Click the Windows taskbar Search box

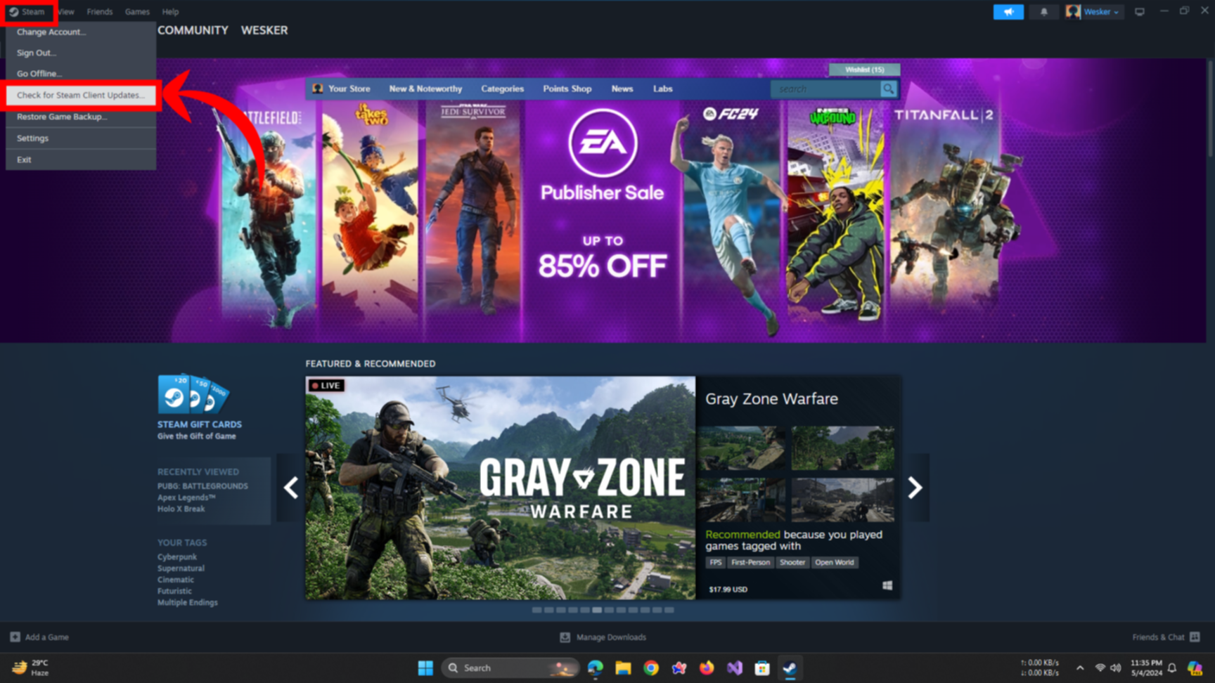point(510,668)
